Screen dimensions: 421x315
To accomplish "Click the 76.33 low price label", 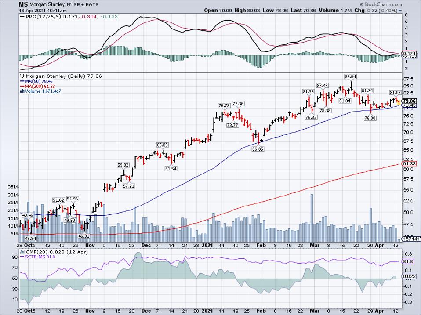I will (311, 117).
